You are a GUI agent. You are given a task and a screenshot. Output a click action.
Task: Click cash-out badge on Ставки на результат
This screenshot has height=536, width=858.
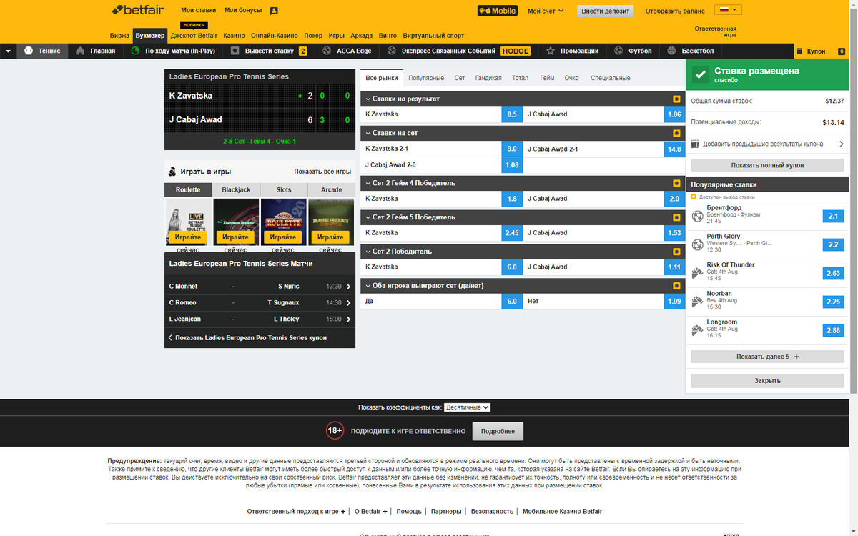coord(676,99)
